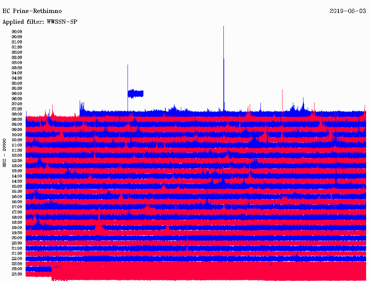369x281 pixels.
Task: Select the 02:30 time label
Action: click(x=17, y=57)
